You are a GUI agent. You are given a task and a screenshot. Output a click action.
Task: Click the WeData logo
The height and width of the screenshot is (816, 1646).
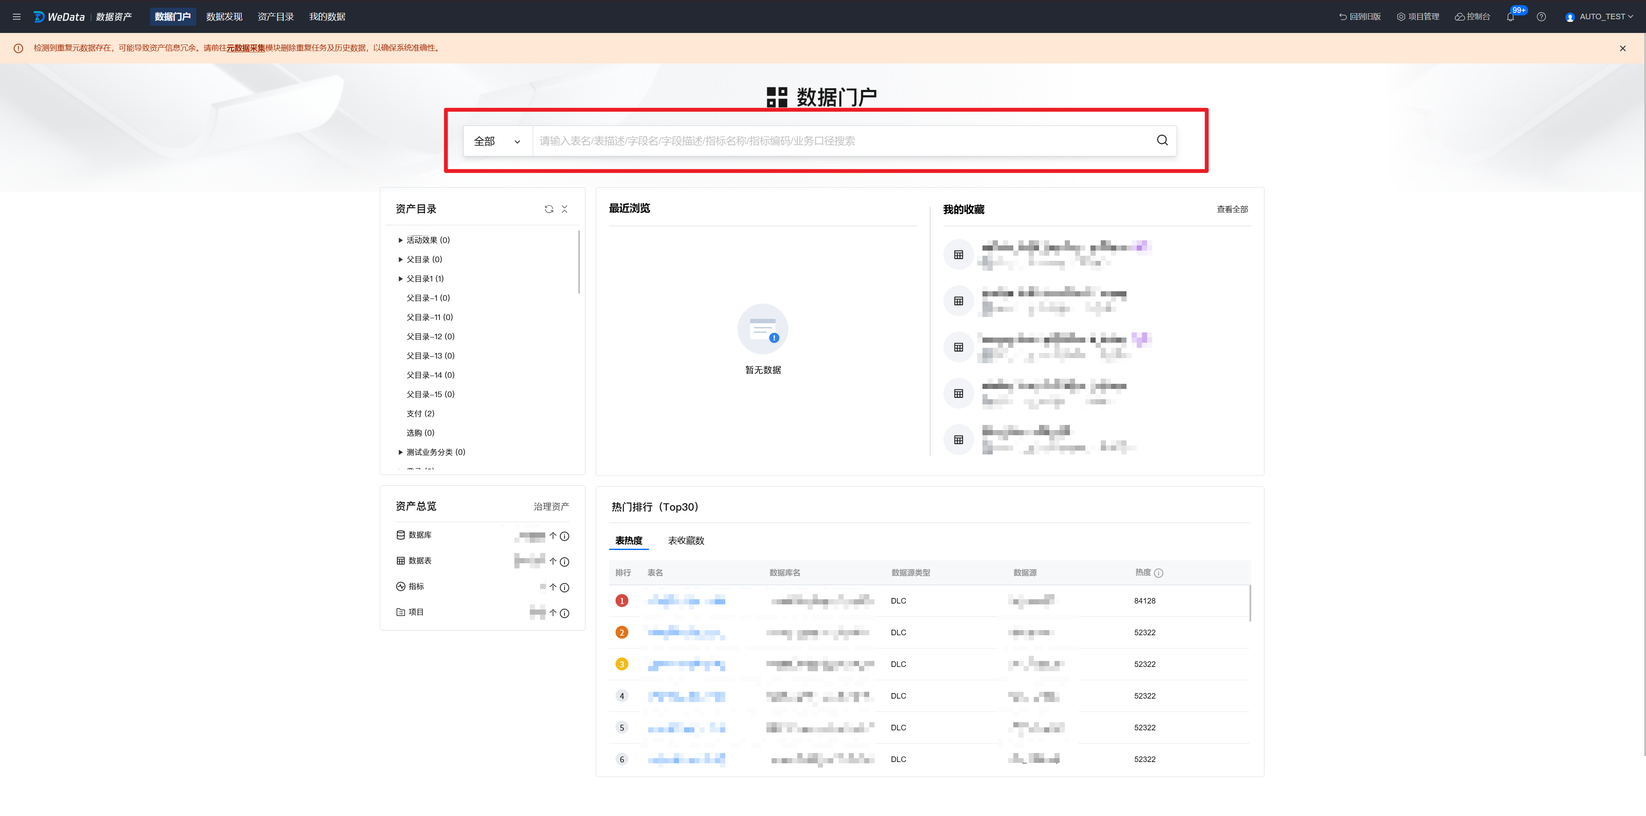60,17
